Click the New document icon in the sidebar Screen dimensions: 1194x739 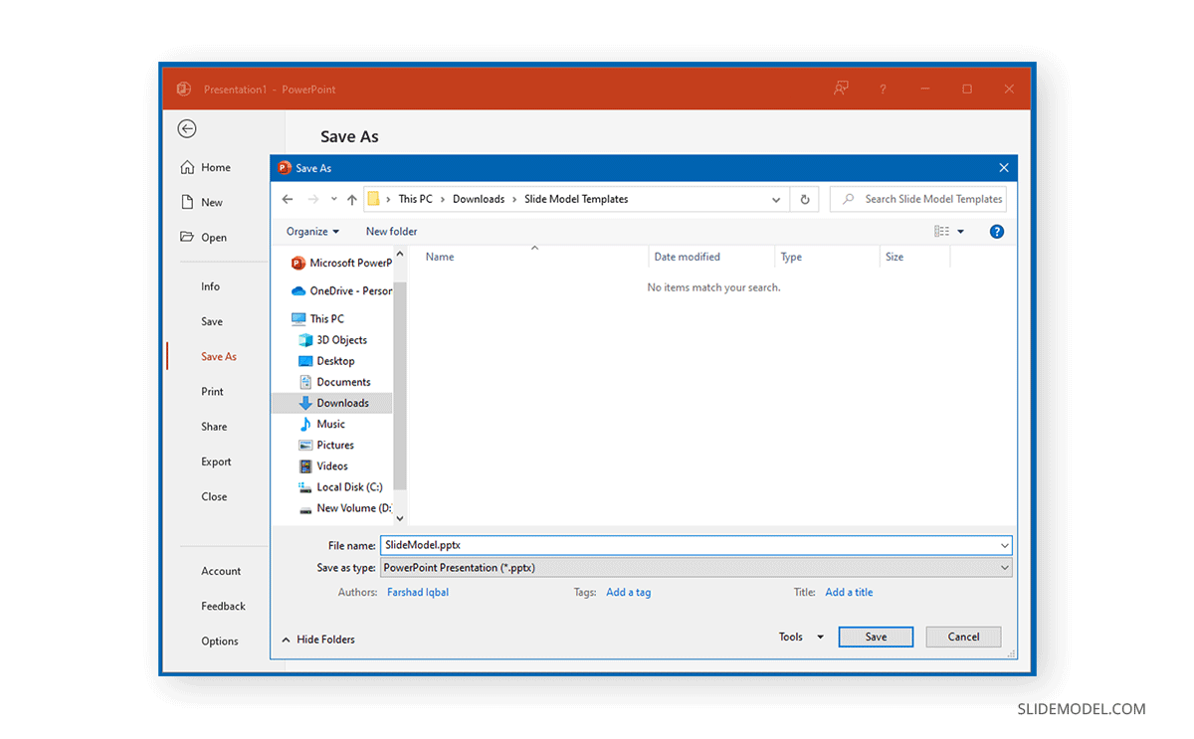click(186, 202)
